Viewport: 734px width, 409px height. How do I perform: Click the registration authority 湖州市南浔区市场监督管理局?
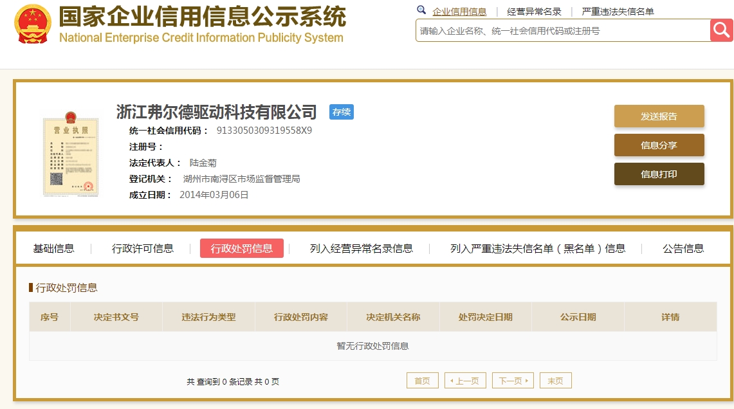tap(241, 179)
